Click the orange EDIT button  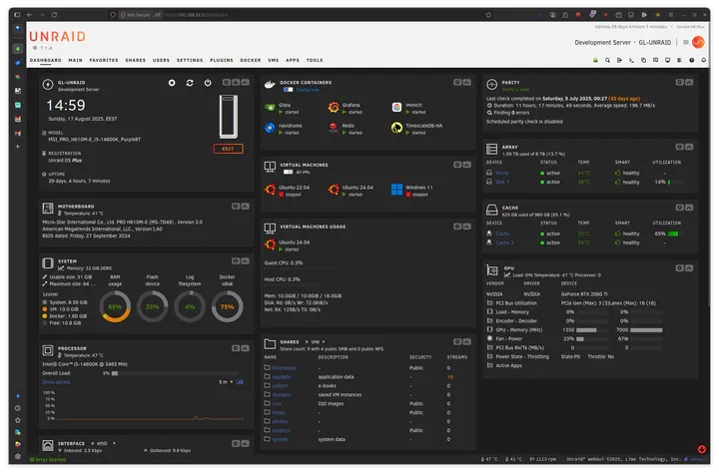click(228, 149)
